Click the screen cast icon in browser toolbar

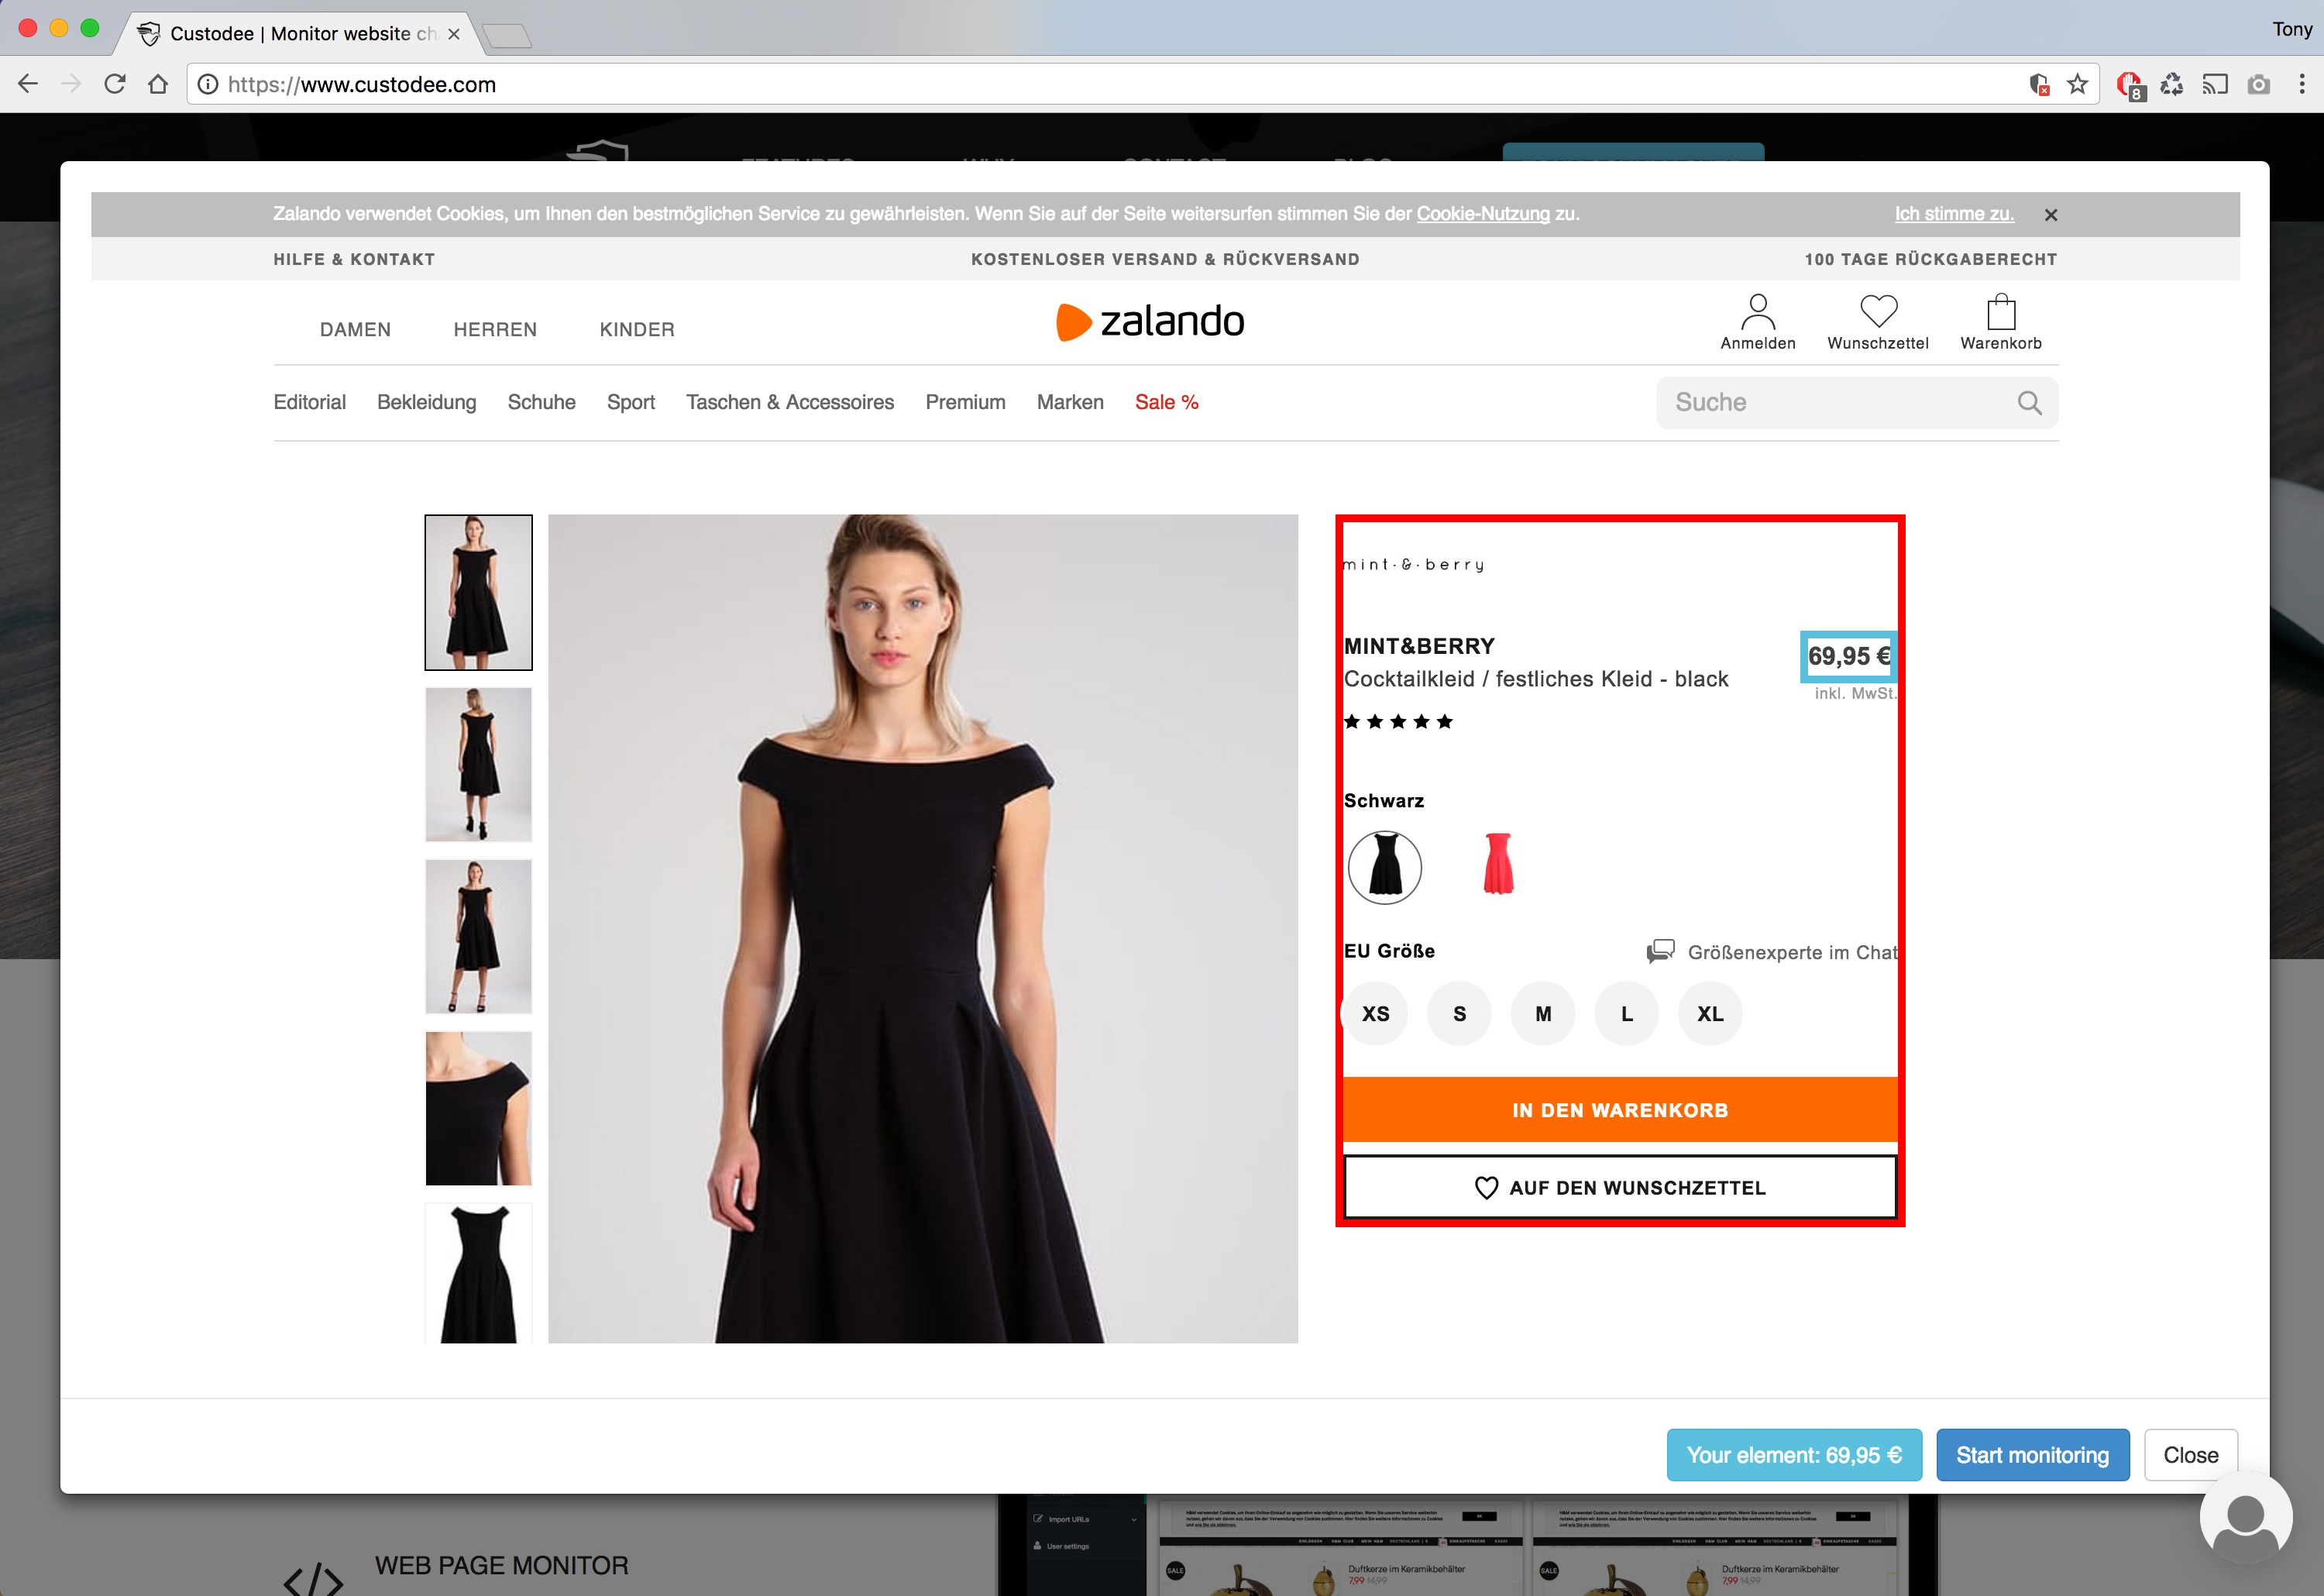coord(2214,84)
